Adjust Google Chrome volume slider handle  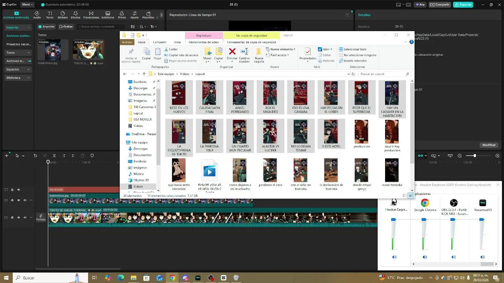pos(424,220)
